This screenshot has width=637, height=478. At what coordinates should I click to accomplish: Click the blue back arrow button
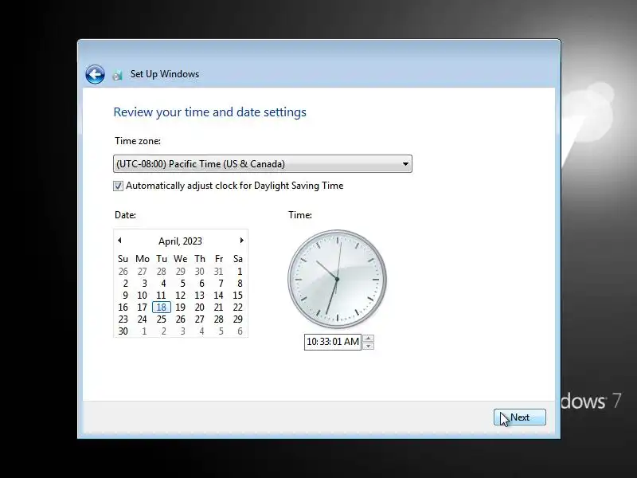(95, 74)
